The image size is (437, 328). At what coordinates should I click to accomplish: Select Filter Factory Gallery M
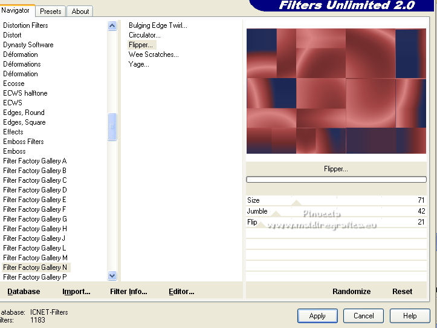point(36,258)
